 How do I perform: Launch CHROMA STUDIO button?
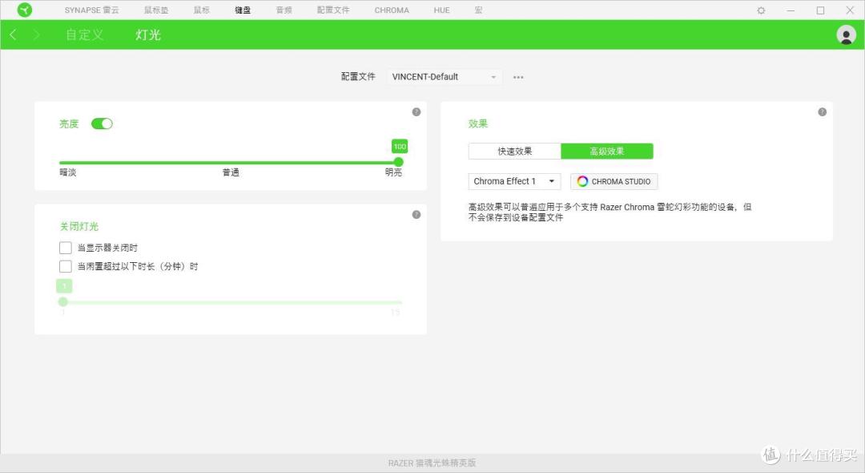[x=614, y=181]
